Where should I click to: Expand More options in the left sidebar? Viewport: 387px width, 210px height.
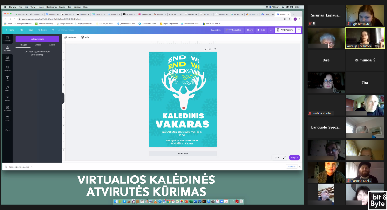tap(7, 128)
